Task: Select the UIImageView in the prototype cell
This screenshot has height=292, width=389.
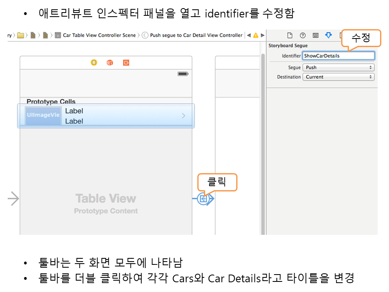Action: click(x=43, y=116)
